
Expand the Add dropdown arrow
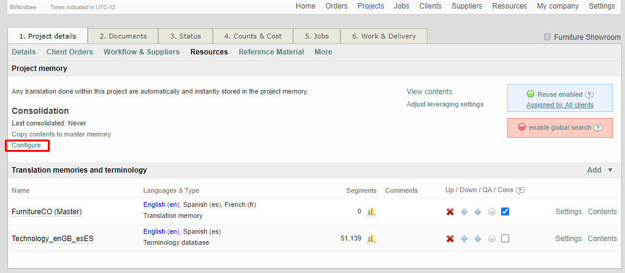[x=610, y=170]
